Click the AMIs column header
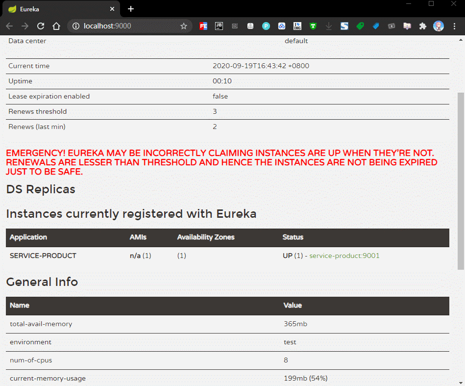Screen dimensions: 465x386 [x=138, y=237]
